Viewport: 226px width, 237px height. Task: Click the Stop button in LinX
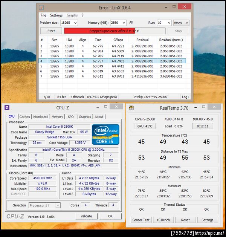coord(178,31)
